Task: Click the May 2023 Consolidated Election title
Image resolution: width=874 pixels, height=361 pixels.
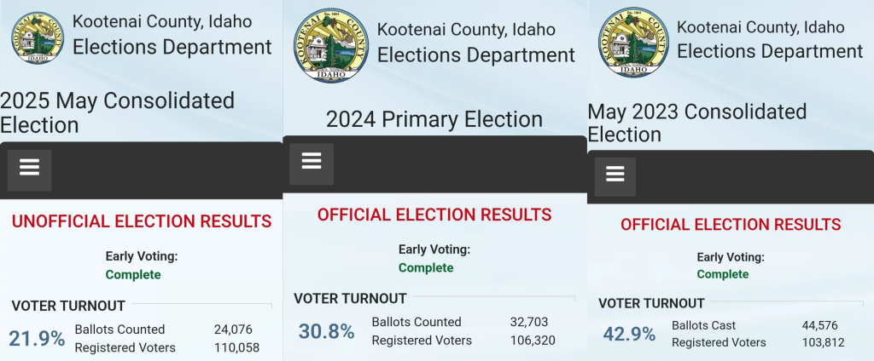Action: (x=697, y=123)
